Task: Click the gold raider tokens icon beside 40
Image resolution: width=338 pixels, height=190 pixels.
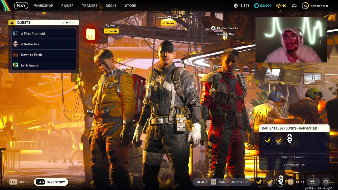Action: point(278,6)
